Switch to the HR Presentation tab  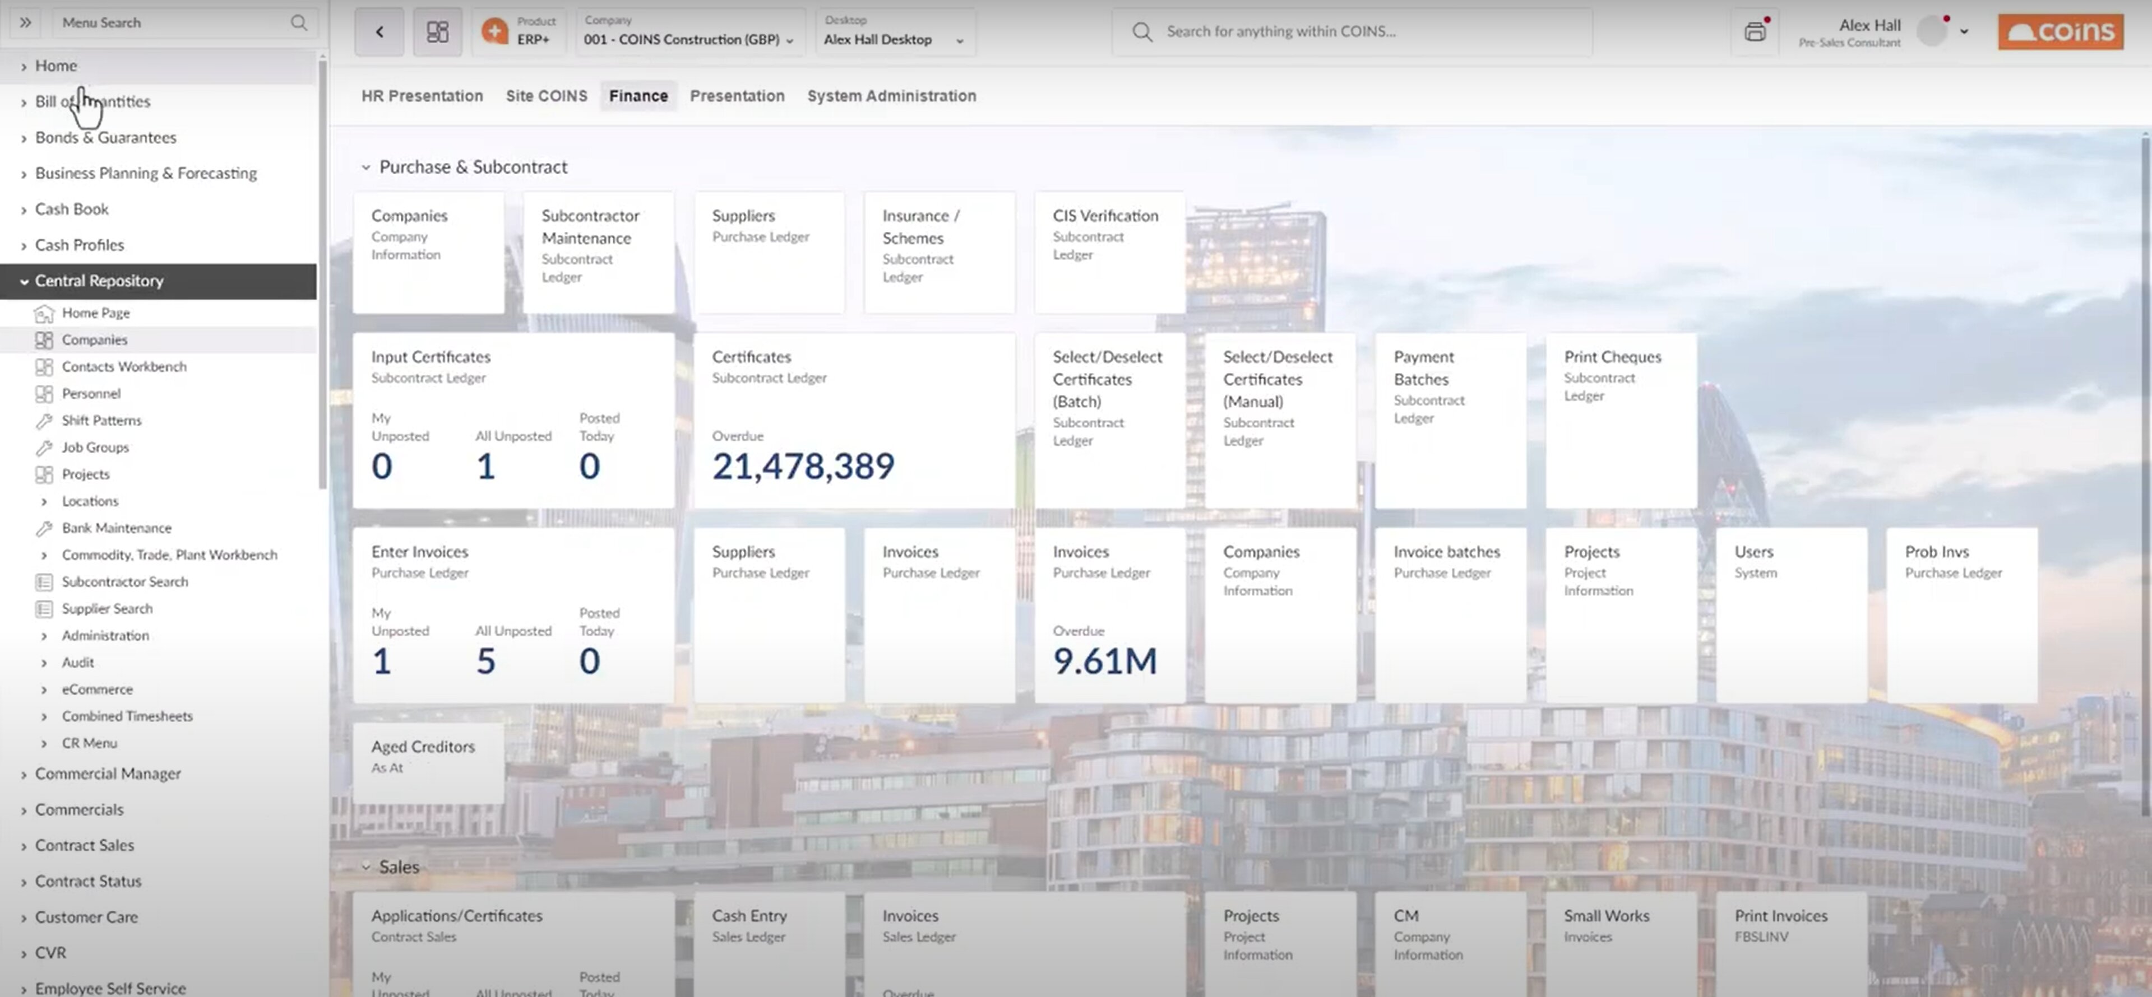[422, 96]
